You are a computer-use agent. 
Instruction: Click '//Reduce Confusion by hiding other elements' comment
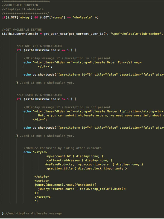(x=63, y=148)
